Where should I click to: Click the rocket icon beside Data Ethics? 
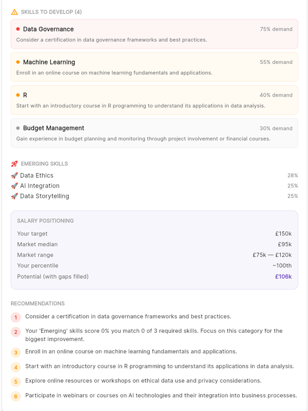(x=13, y=175)
